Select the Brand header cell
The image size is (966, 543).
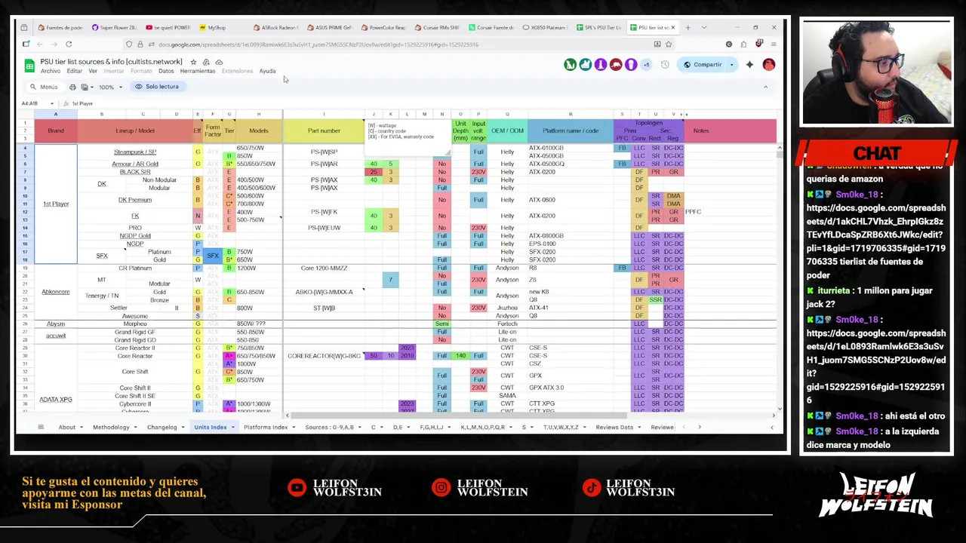(x=56, y=130)
